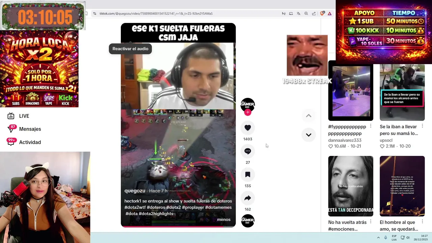Open the volume speaker icon in the tray

pos(408,238)
